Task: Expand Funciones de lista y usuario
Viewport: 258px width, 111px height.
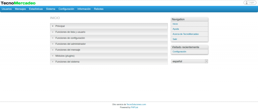Action: coord(70,32)
